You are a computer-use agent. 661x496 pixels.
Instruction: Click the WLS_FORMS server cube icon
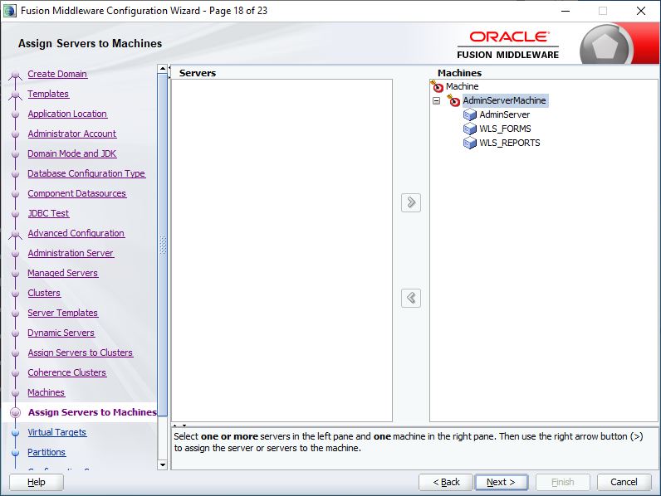[470, 129]
